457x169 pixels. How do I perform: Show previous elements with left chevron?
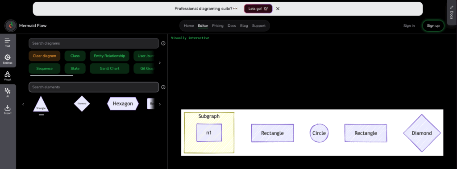click(x=23, y=104)
